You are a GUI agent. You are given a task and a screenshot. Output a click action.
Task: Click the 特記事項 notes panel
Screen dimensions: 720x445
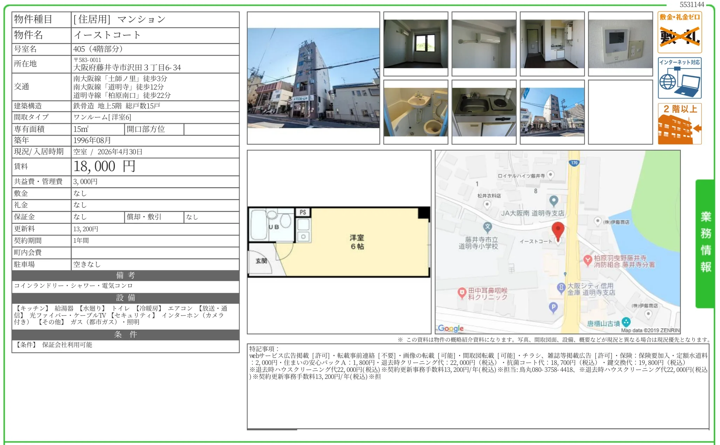coord(480,381)
